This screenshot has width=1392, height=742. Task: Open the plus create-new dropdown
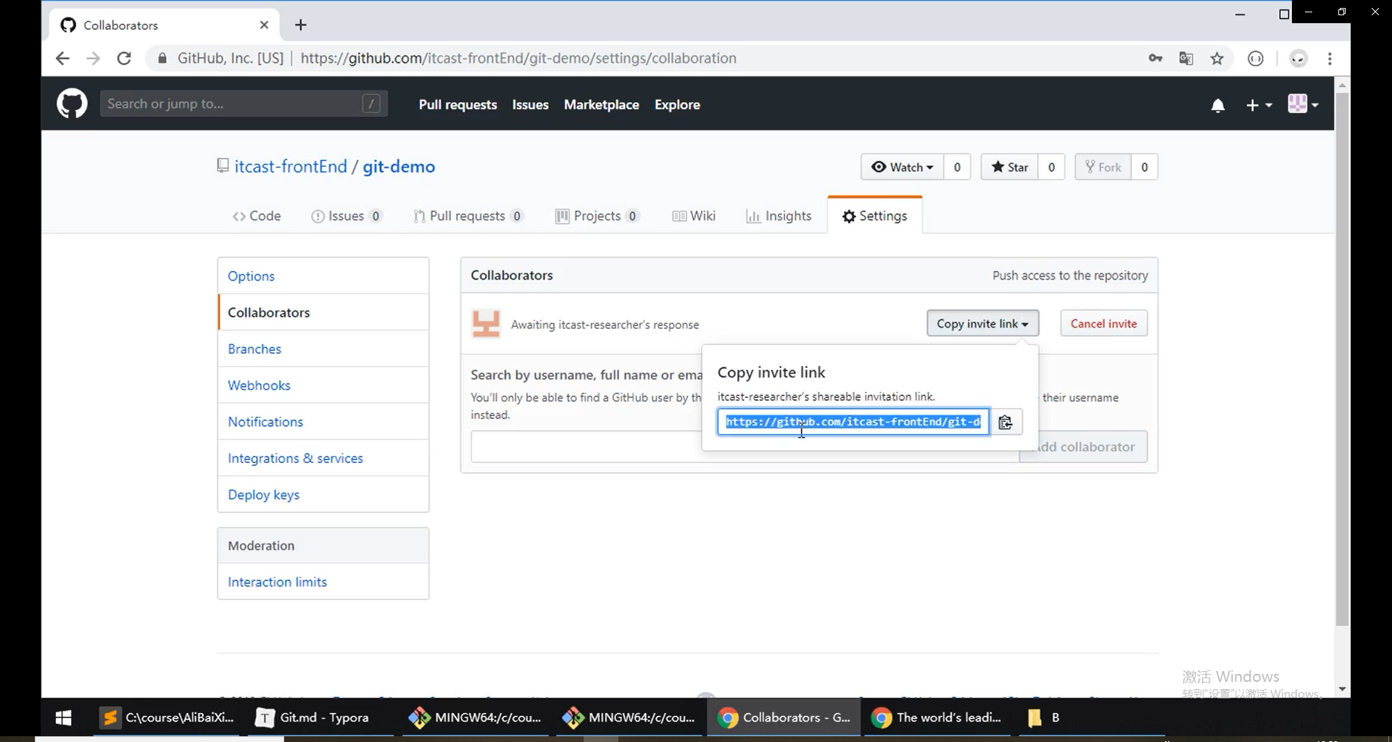point(1259,104)
